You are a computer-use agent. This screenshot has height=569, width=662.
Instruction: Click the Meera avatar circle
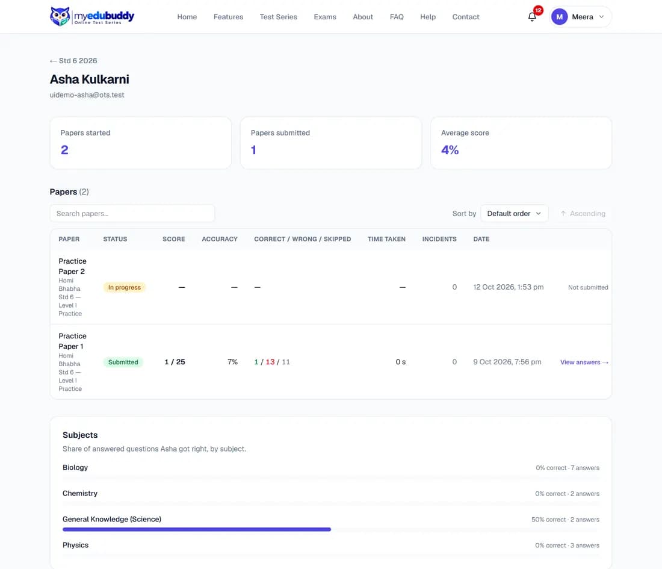click(x=560, y=17)
